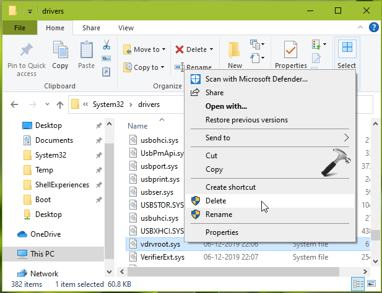Screen dimensions: 382x293
Task: Collapse the ribbon with the chevron
Action: coord(361,28)
